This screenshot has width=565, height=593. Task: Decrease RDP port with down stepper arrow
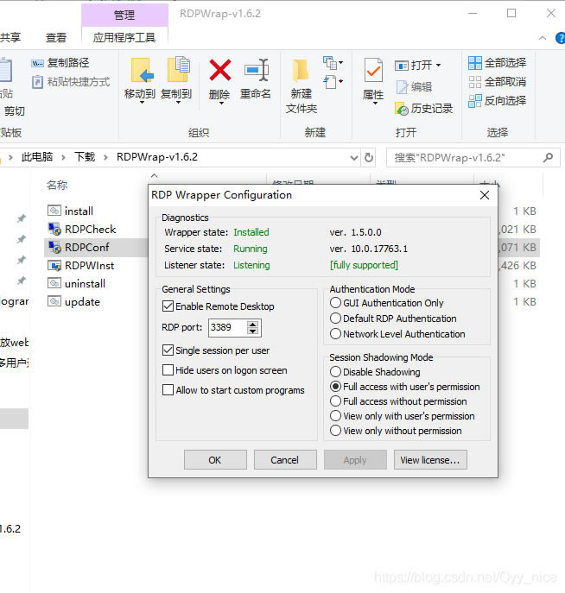pos(253,331)
